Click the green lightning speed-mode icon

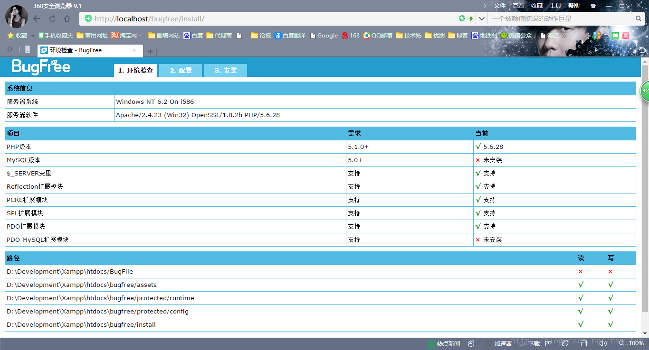[x=471, y=18]
